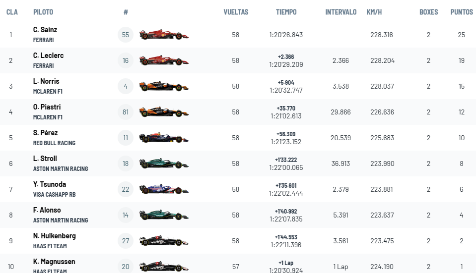The image size is (476, 273).
Task: Click the KM/H column header
Action: tap(374, 12)
